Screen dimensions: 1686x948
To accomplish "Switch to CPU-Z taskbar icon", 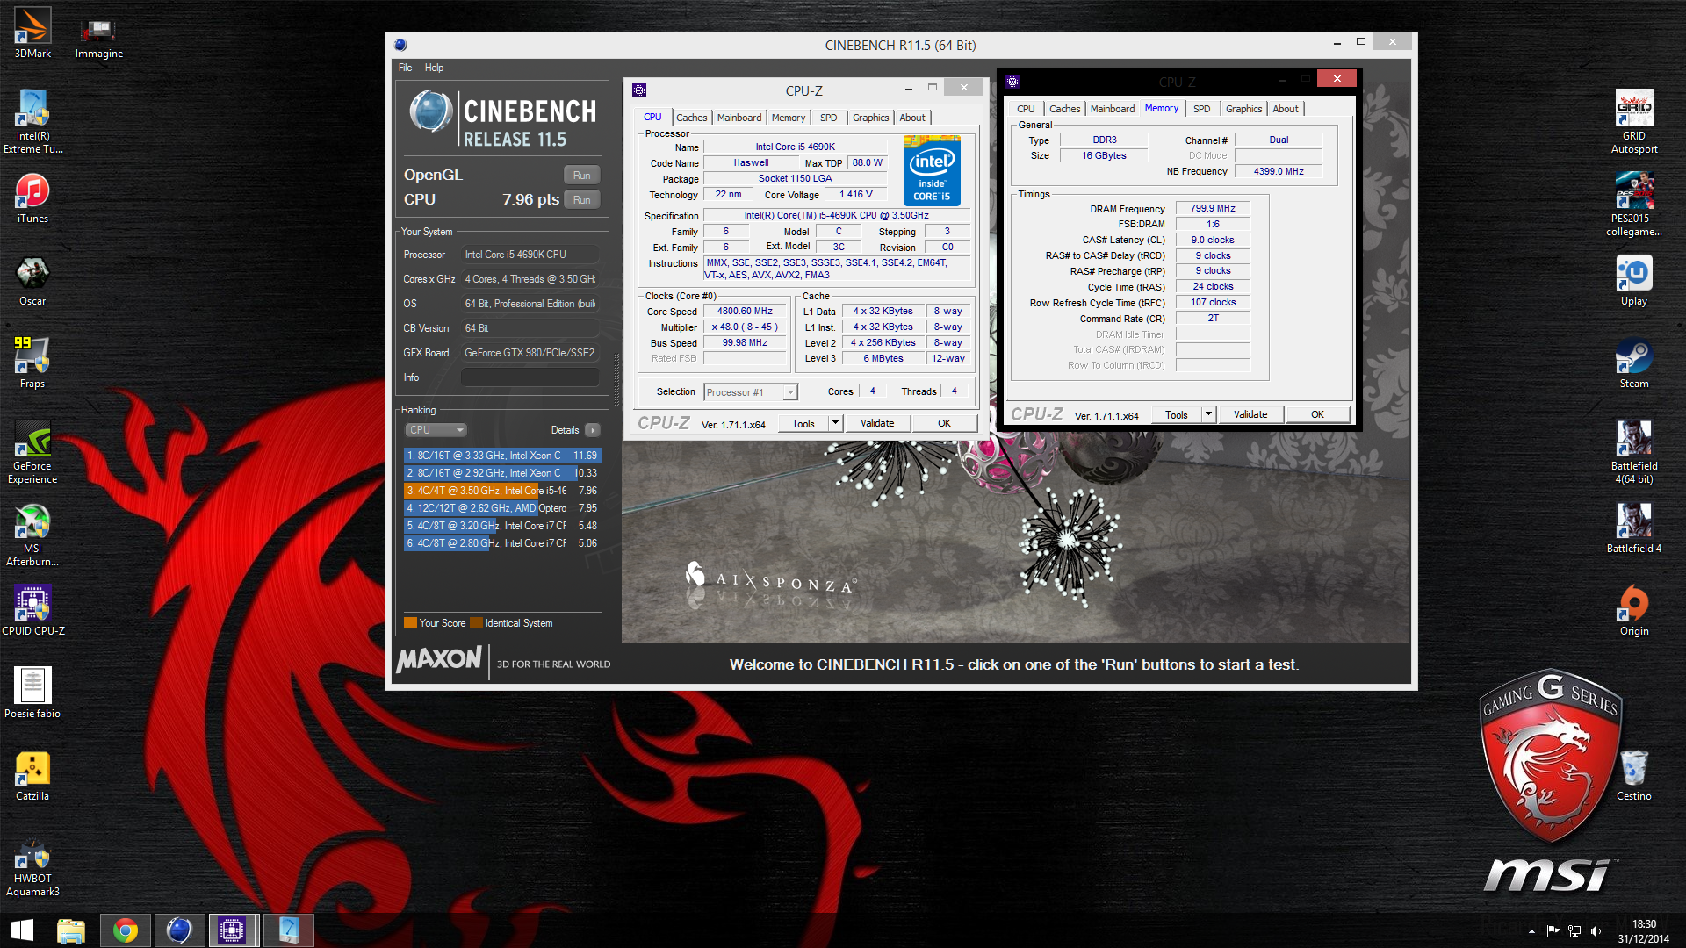I will pyautogui.click(x=233, y=930).
